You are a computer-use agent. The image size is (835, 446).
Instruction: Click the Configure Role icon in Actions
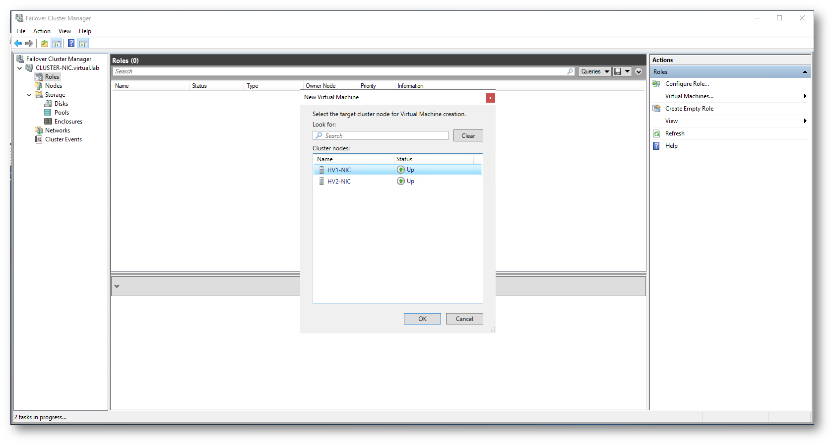pos(656,84)
